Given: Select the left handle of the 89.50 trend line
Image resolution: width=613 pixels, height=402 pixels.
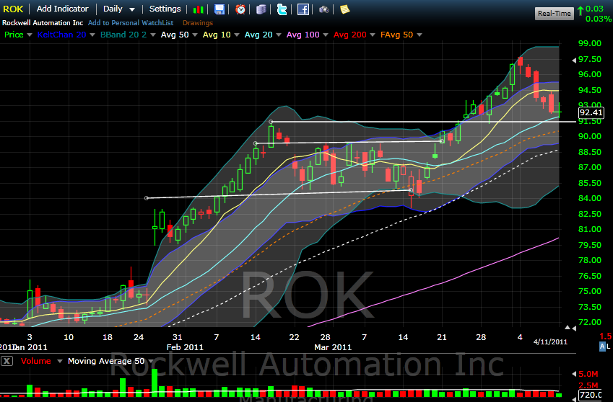Looking at the screenshot, I should coord(256,143).
